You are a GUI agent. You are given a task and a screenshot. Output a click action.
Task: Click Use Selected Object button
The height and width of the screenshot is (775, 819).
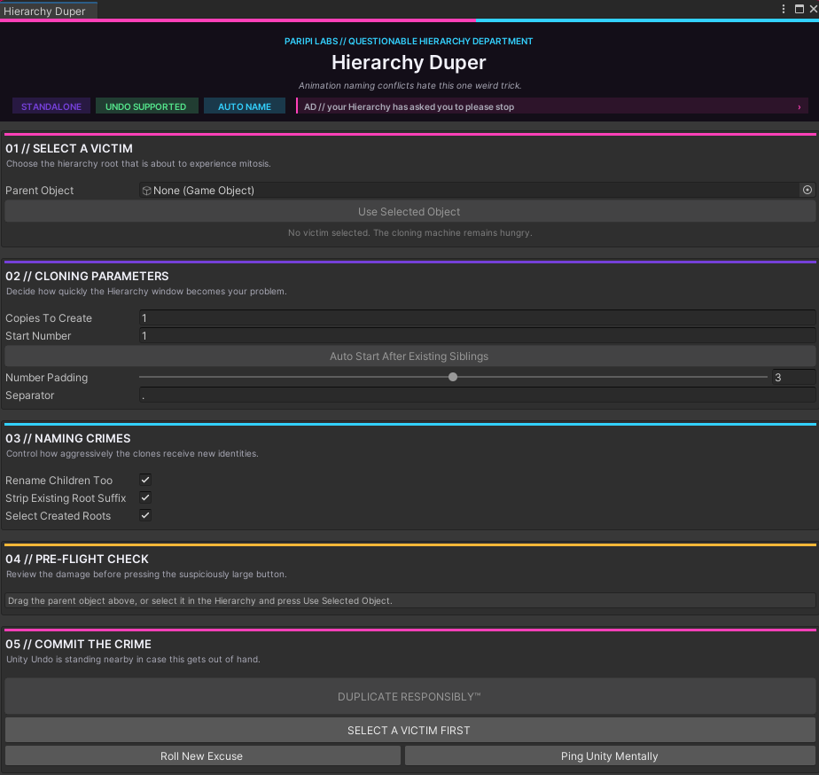tap(409, 212)
